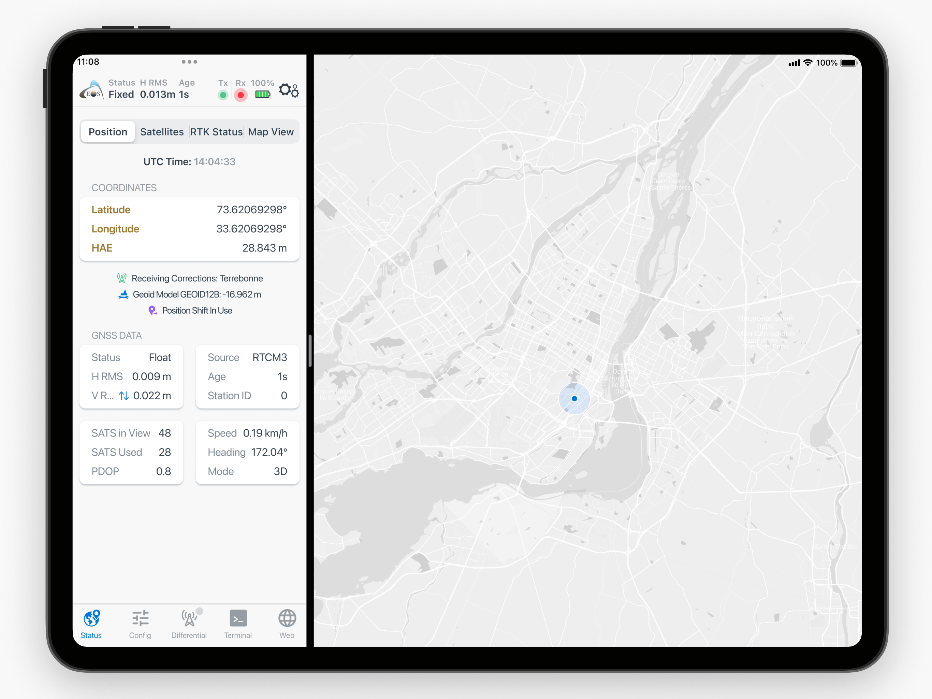Open the Web globe icon
The image size is (932, 699).
click(287, 618)
